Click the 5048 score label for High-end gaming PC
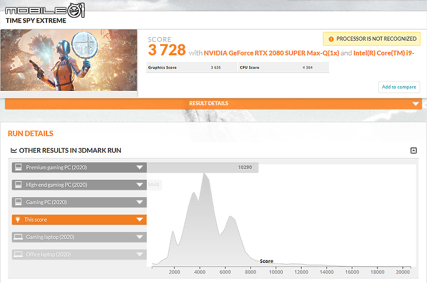The height and width of the screenshot is (283, 427). pyautogui.click(x=154, y=185)
